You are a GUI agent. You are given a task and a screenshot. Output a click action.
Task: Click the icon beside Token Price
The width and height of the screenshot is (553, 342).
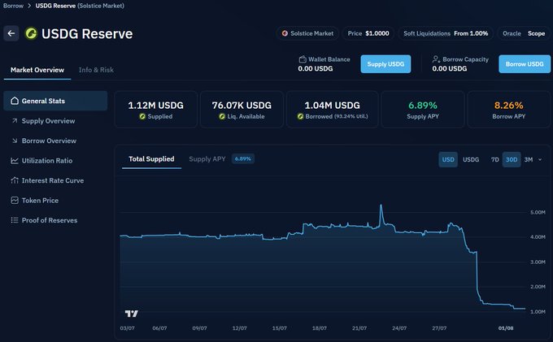[15, 201]
